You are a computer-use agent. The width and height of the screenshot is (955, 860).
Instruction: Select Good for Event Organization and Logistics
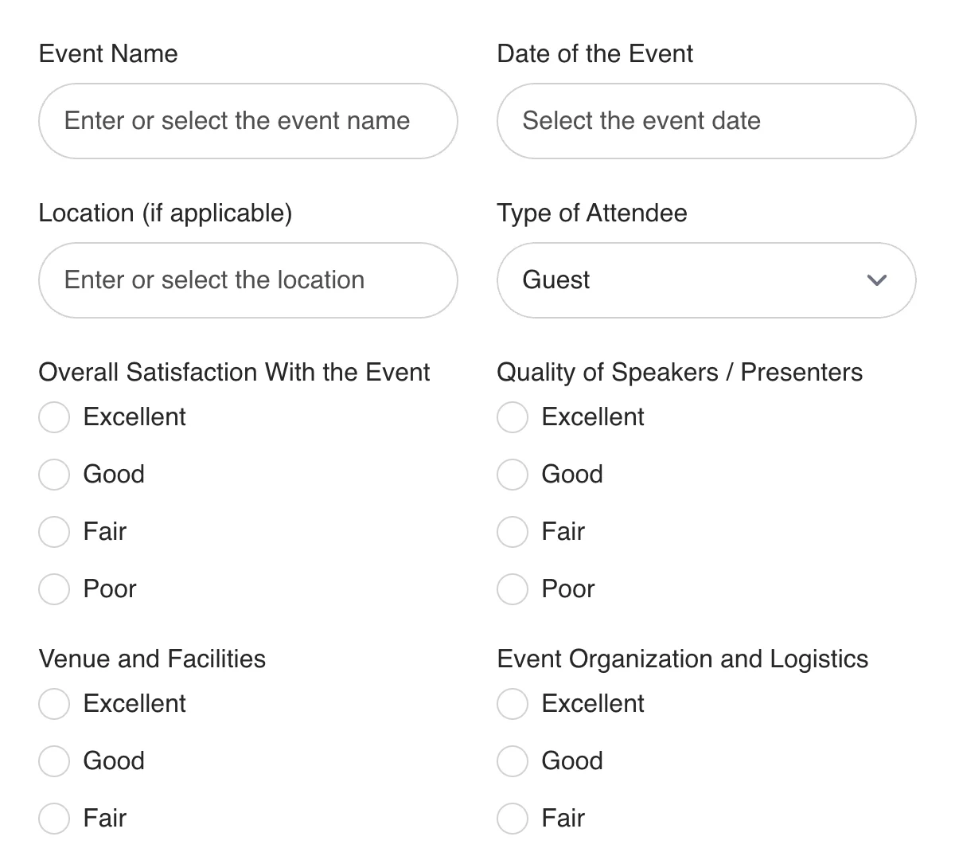click(x=512, y=760)
